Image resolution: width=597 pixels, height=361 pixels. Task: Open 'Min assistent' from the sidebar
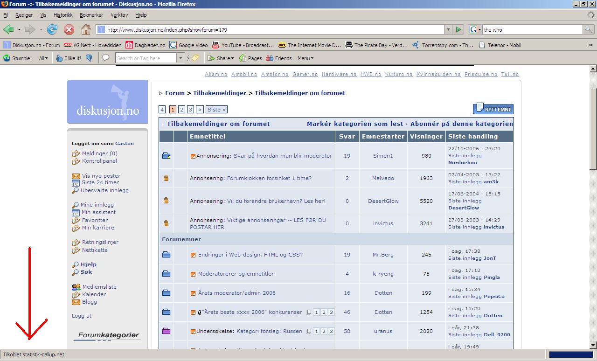(x=99, y=212)
